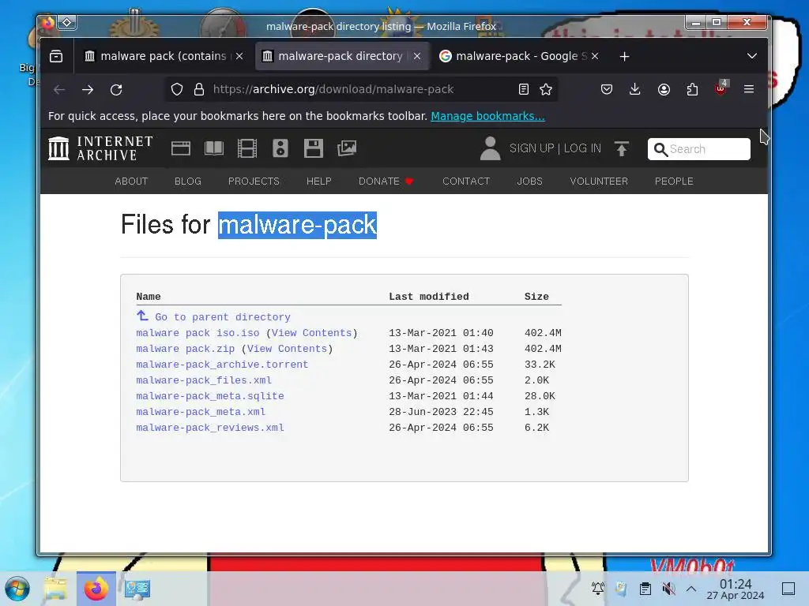809x606 pixels.
Task: Open the BLOG menu item
Action: (188, 181)
